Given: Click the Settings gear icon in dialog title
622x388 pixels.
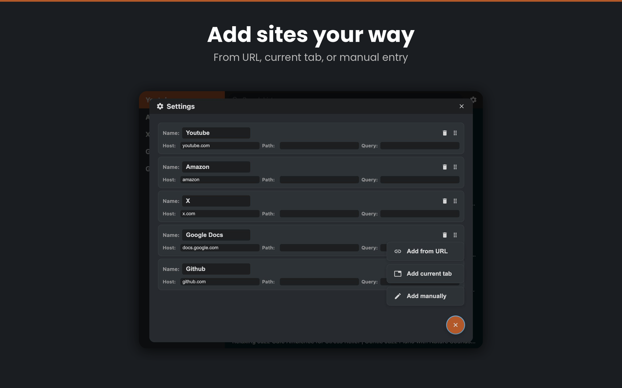Looking at the screenshot, I should 160,106.
